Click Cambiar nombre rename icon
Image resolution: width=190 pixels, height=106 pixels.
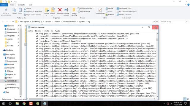(66, 10)
